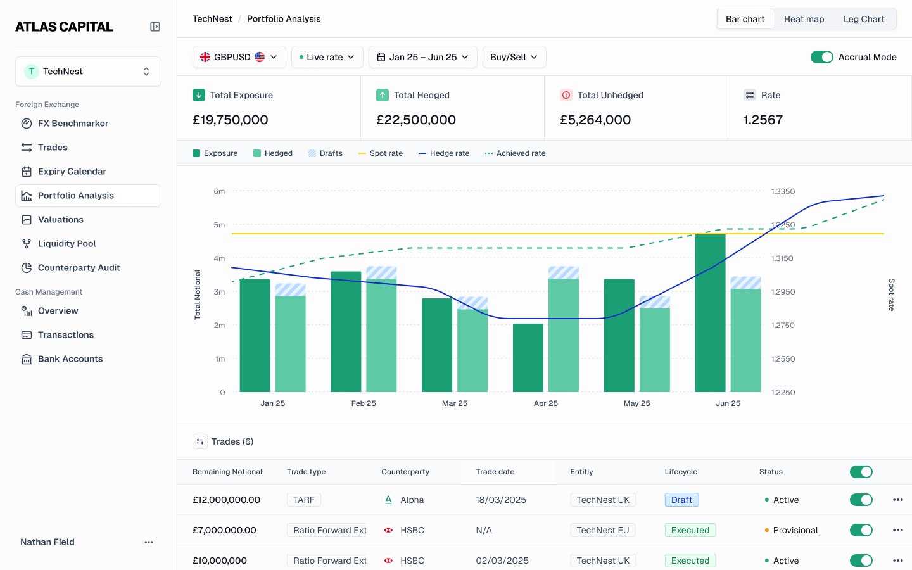Open more options for the TARF trade row
Image resolution: width=912 pixels, height=570 pixels.
[x=898, y=500]
